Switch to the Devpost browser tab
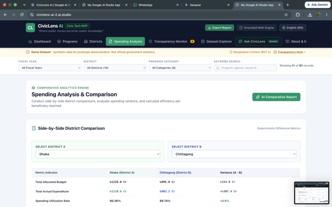 pyautogui.click(x=207, y=5)
